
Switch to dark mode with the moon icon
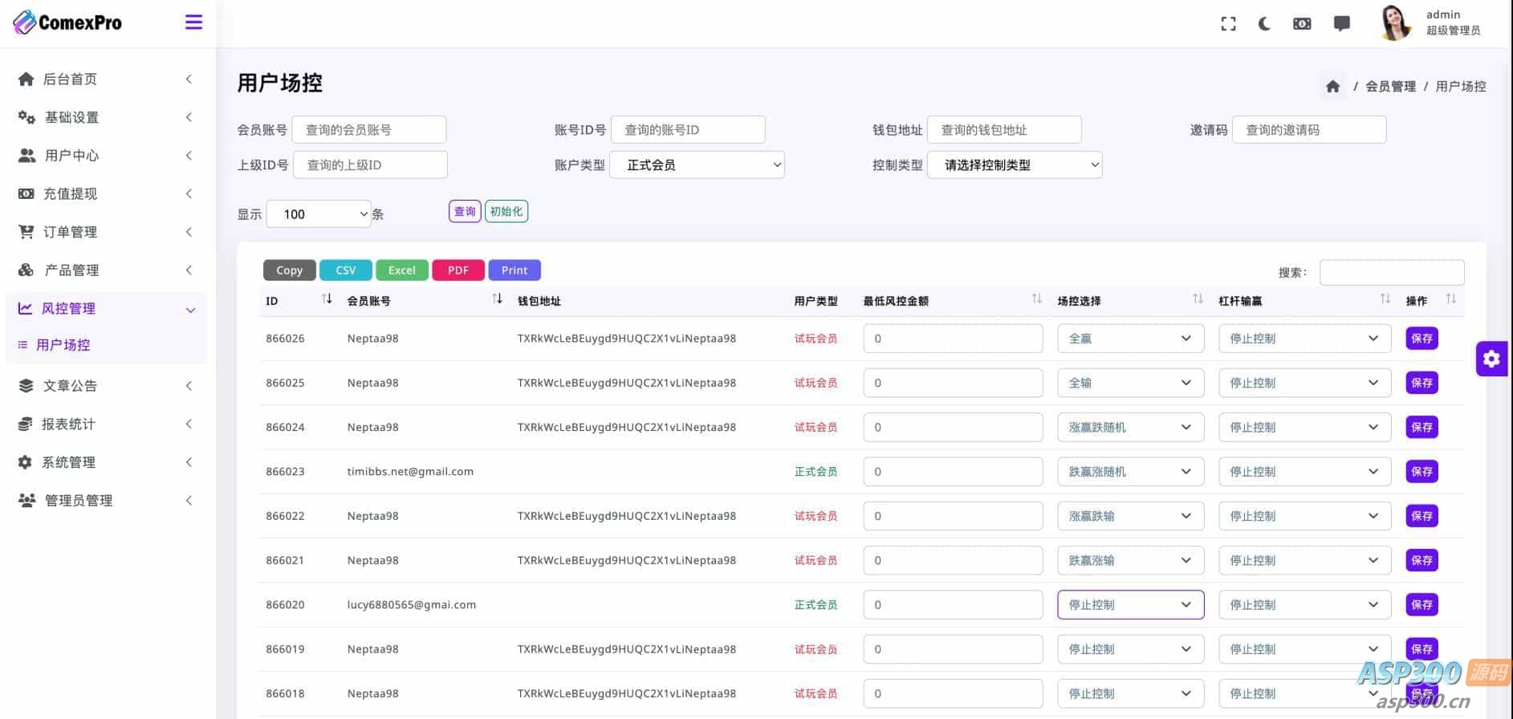1264,24
